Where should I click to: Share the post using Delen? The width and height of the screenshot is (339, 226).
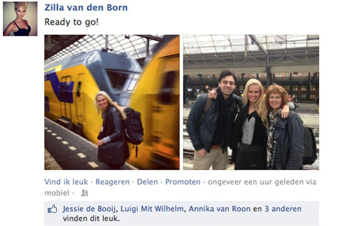pos(147,182)
